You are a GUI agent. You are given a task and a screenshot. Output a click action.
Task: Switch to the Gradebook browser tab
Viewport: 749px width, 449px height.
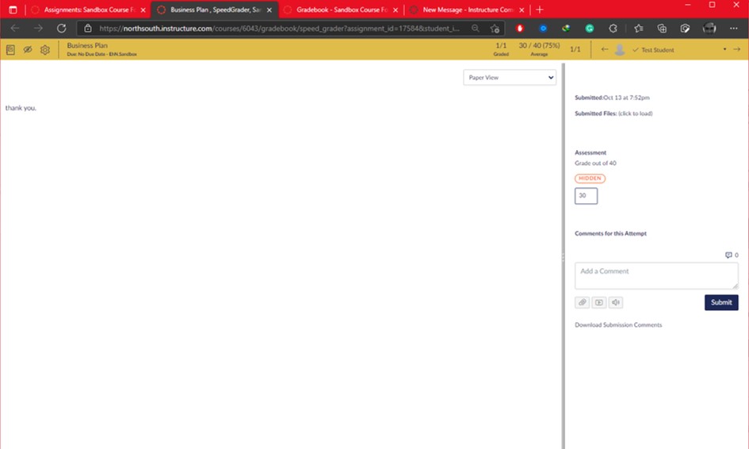[342, 10]
